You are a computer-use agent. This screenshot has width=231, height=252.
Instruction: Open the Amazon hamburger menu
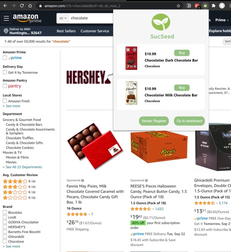click(7, 18)
